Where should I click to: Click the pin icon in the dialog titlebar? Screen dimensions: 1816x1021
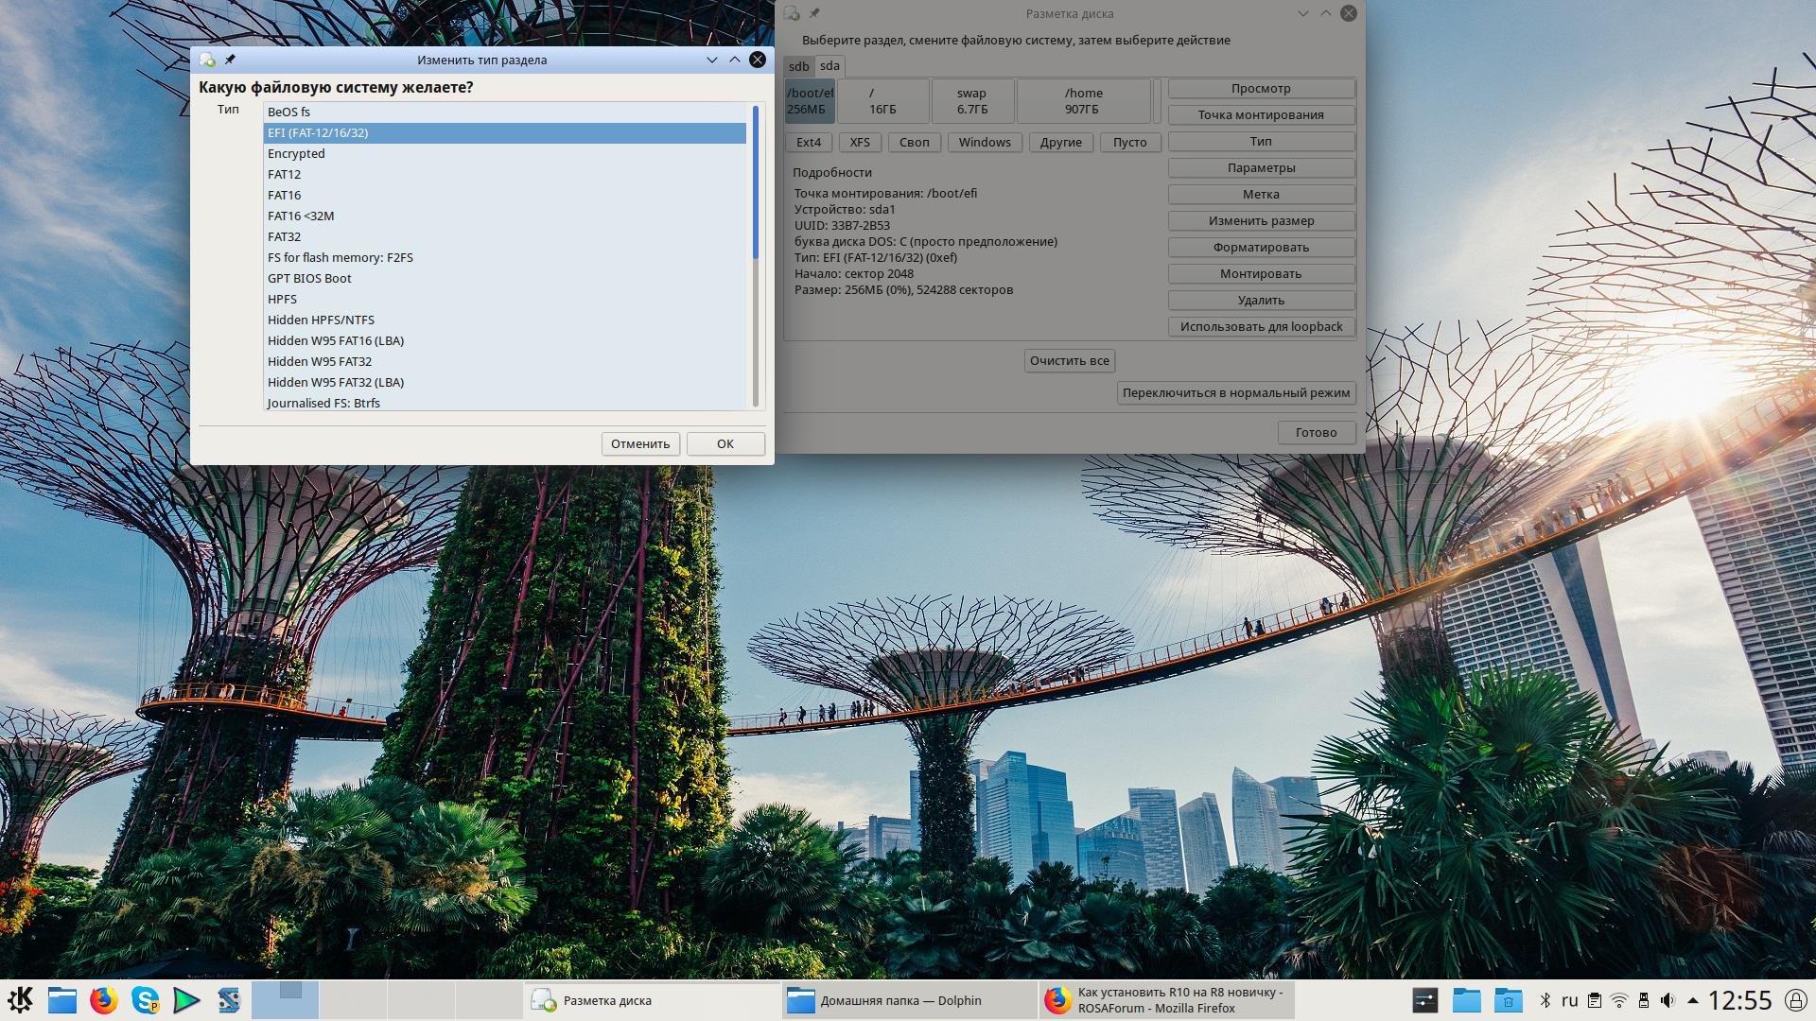(230, 60)
